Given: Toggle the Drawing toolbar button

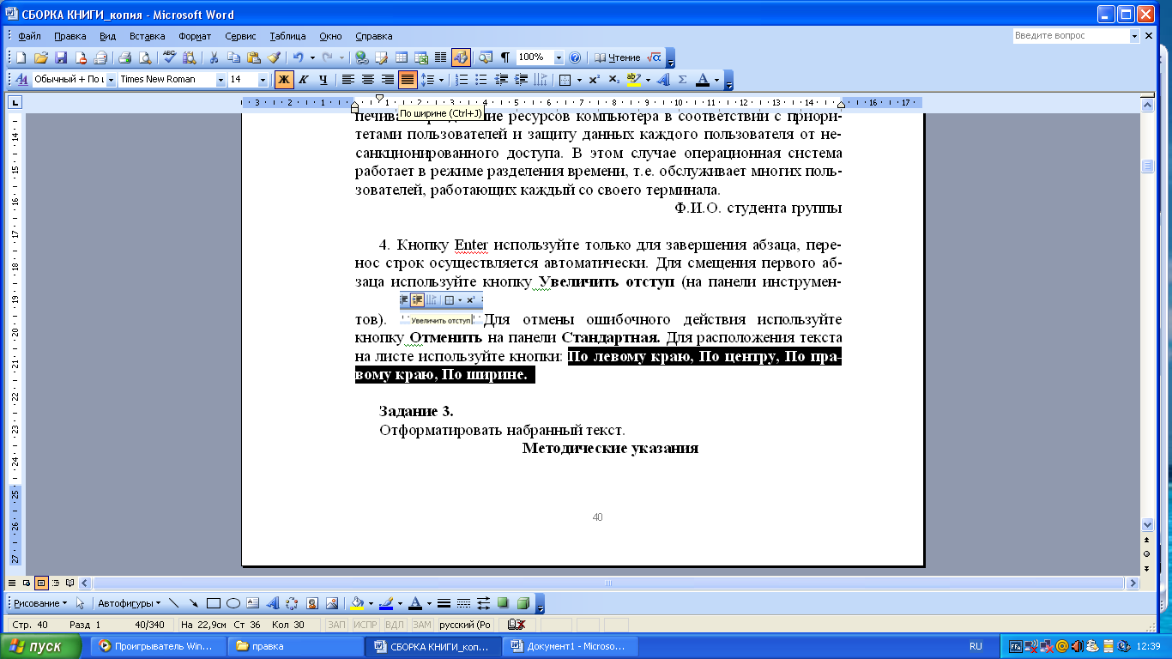Looking at the screenshot, I should pos(461,57).
